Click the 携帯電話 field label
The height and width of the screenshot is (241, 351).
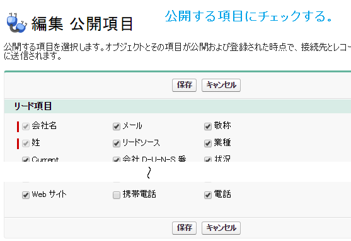click(139, 194)
